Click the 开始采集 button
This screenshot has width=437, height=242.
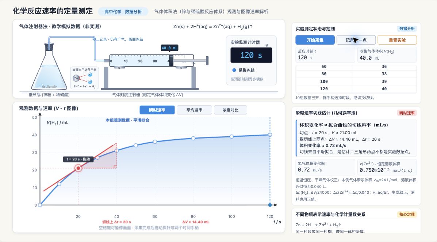tap(315, 40)
